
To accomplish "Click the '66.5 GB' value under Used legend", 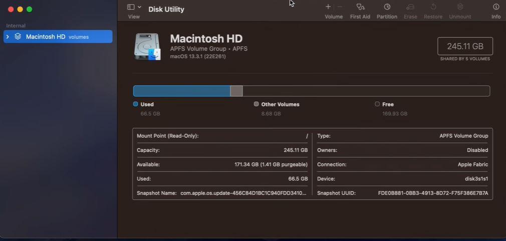I will (x=150, y=114).
